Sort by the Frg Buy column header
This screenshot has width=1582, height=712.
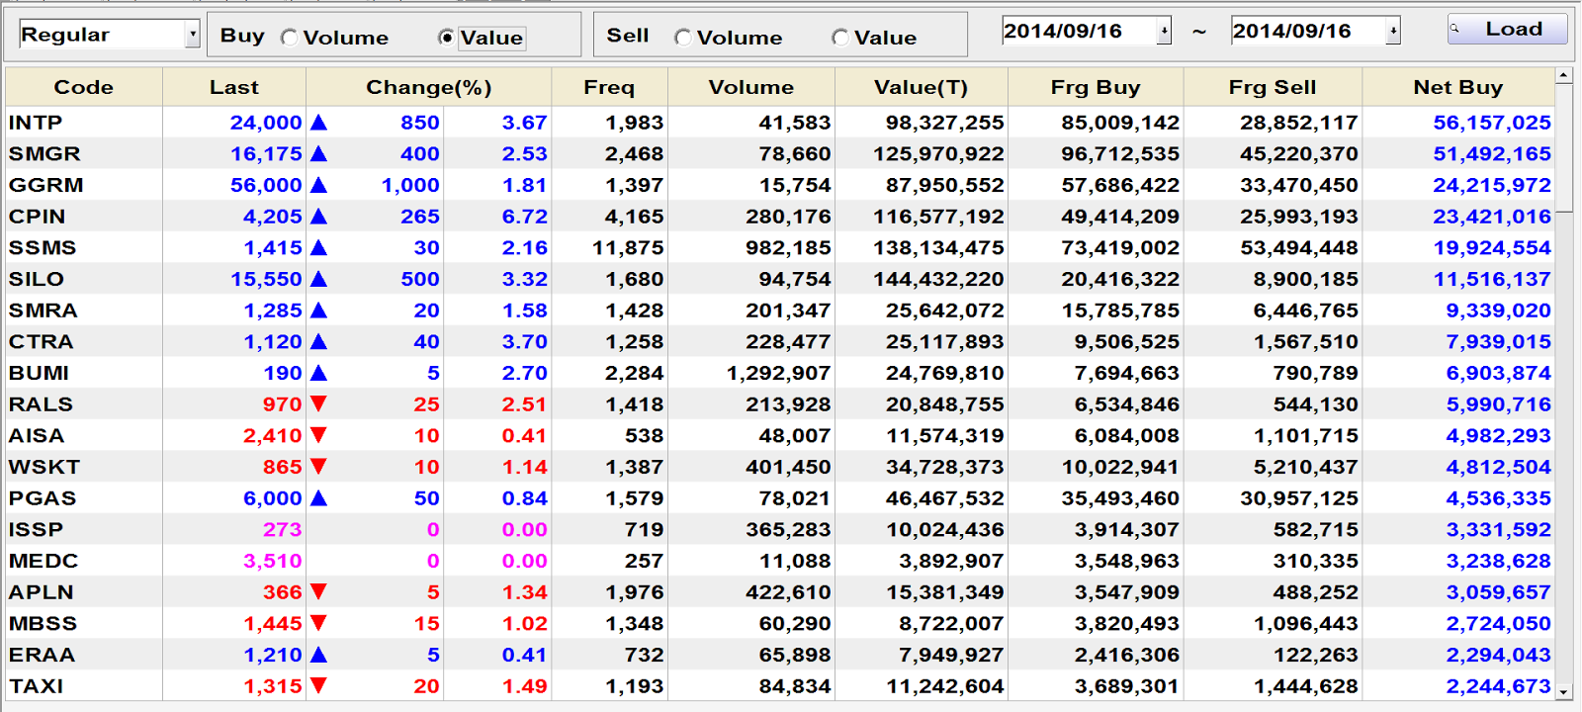(1096, 87)
